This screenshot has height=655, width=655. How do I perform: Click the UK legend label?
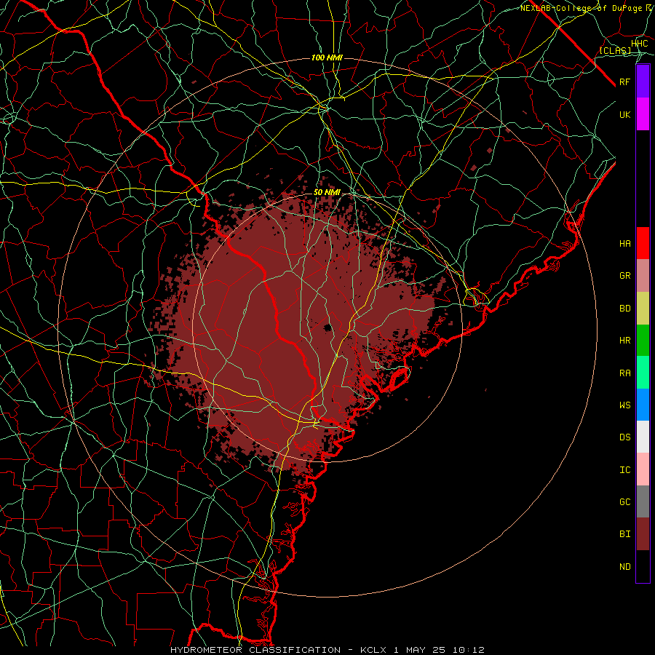pos(625,114)
